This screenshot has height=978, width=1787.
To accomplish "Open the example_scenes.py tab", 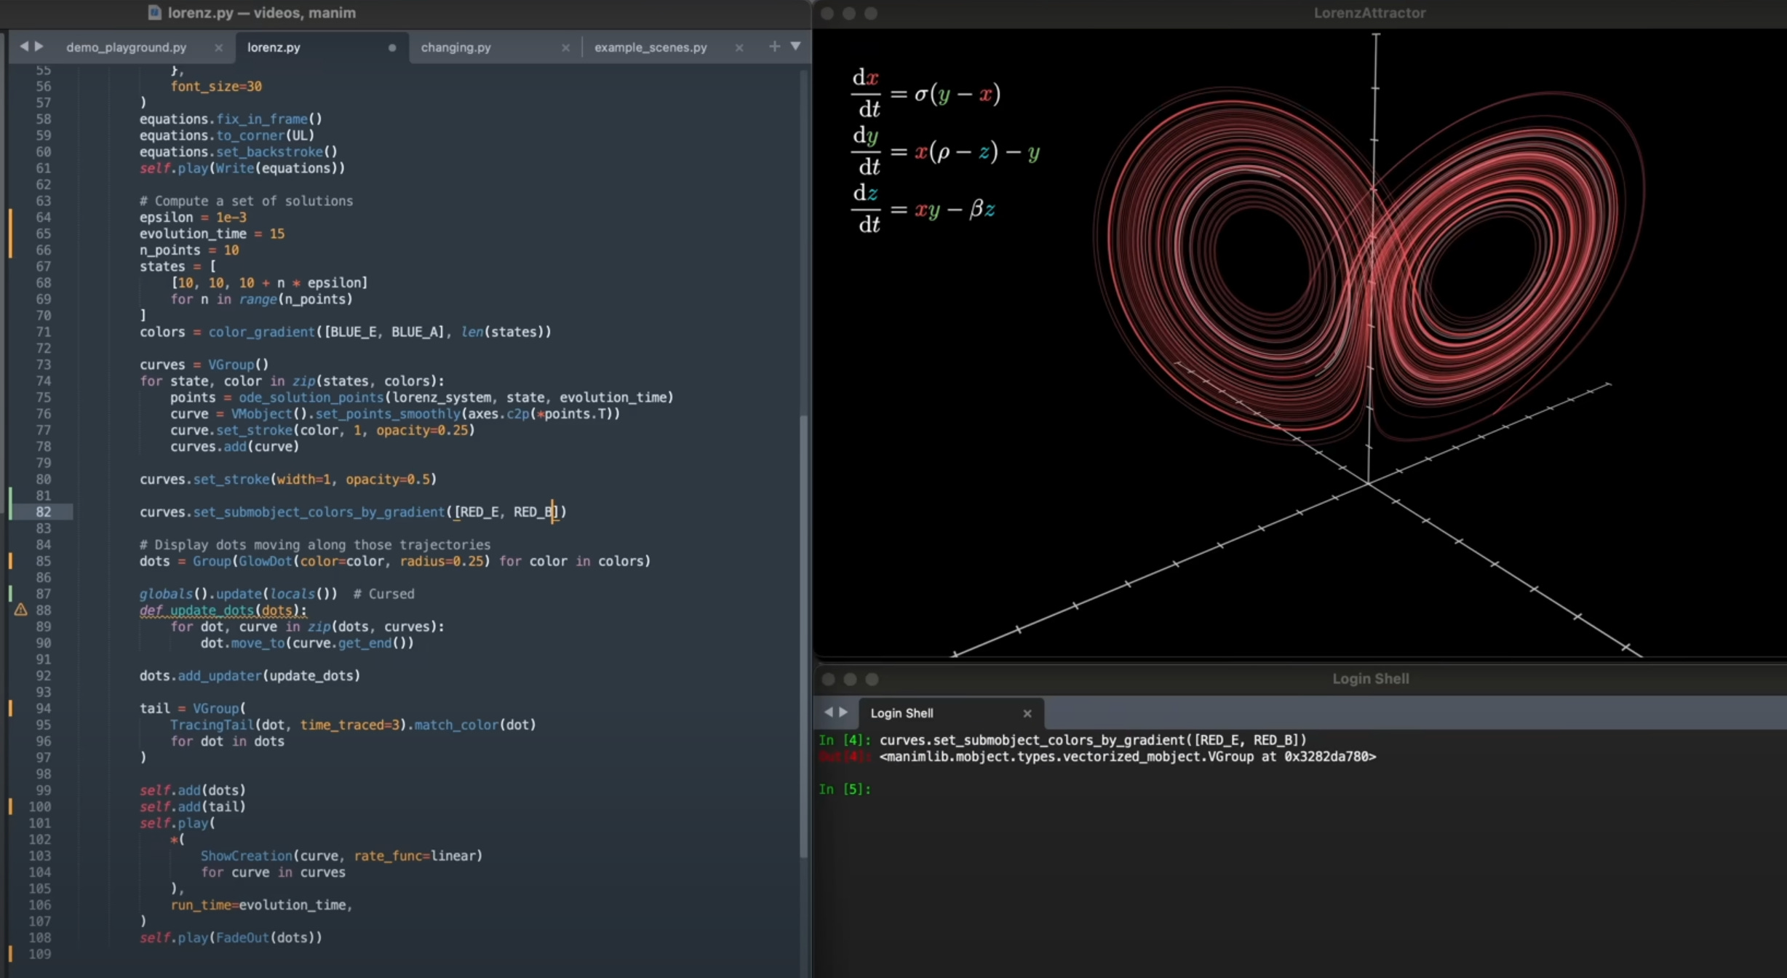I will (x=650, y=47).
